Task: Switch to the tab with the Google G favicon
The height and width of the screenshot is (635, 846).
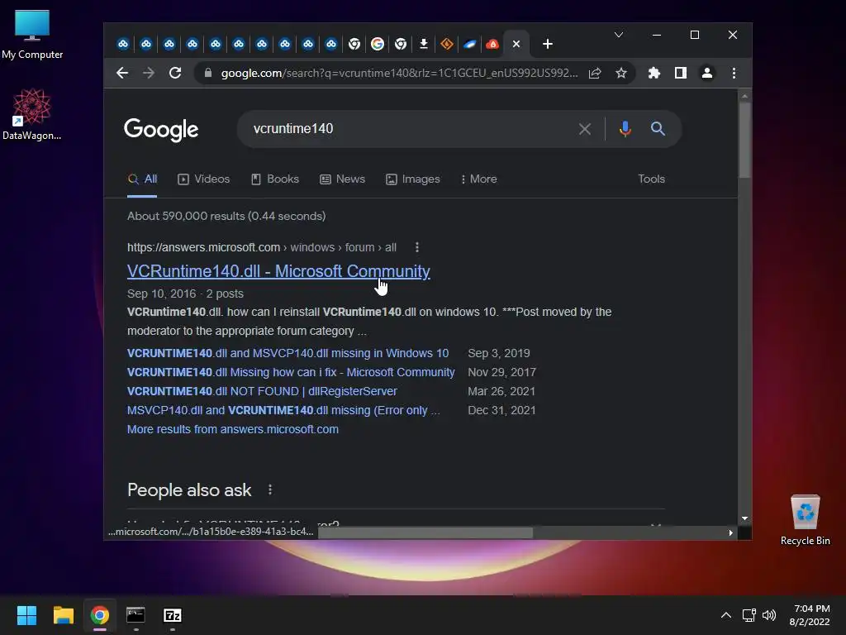Action: coord(378,44)
